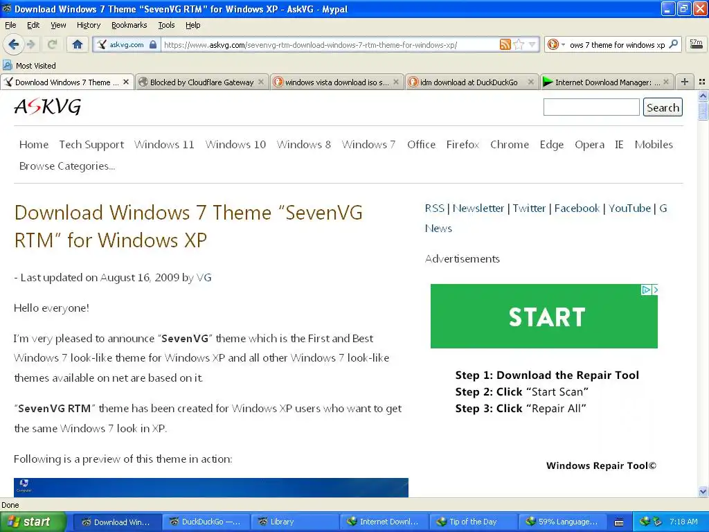This screenshot has width=709, height=532.
Task: Open the Tools menu
Action: (166, 25)
